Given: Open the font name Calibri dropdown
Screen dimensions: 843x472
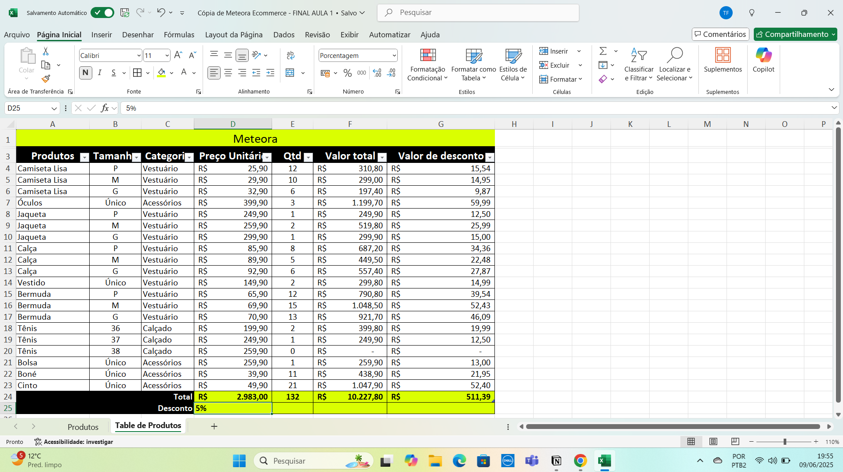Looking at the screenshot, I should 139,56.
